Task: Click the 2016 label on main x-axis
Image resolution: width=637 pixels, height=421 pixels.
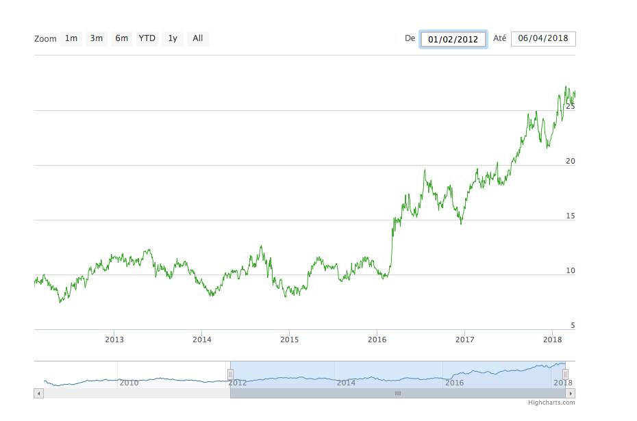Action: coord(377,340)
